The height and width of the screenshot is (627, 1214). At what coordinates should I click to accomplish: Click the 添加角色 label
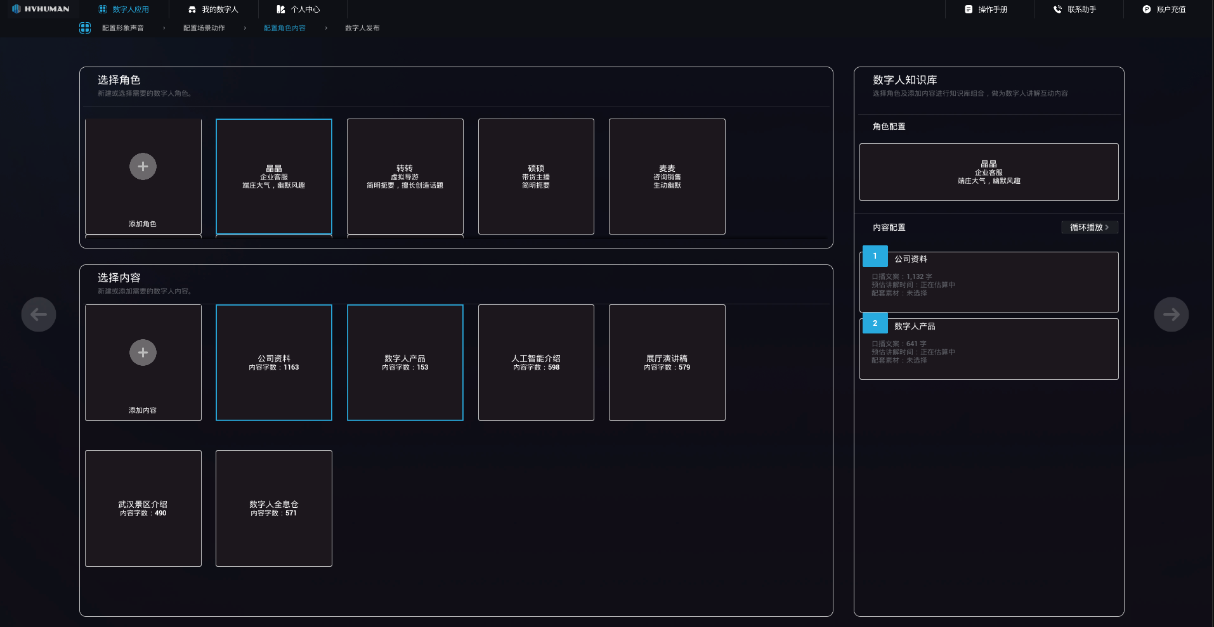(143, 224)
